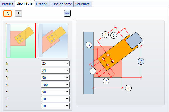169x112 pixels.
Task: Click dimension marker 1 in diagram
Action: click(x=93, y=71)
